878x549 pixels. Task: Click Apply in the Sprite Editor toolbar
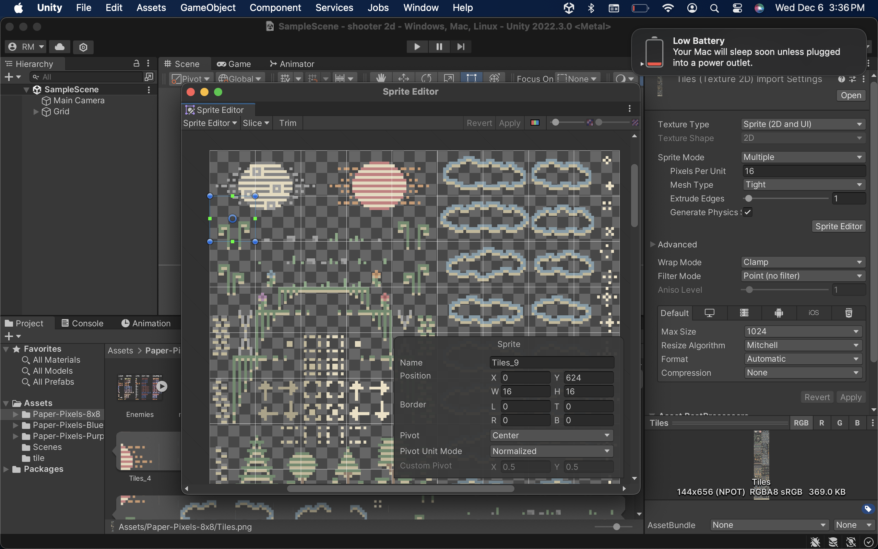pyautogui.click(x=509, y=123)
